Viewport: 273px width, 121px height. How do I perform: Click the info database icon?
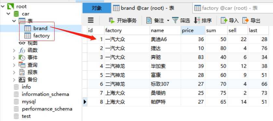point(16,87)
